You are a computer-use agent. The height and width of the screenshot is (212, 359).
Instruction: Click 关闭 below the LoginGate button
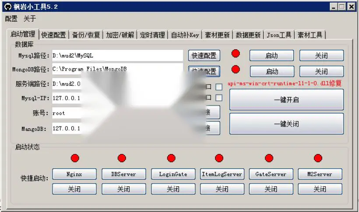coord(173,189)
